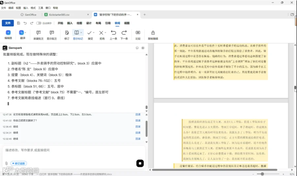
Task: Accept the change with 接受
Action: click(89, 33)
